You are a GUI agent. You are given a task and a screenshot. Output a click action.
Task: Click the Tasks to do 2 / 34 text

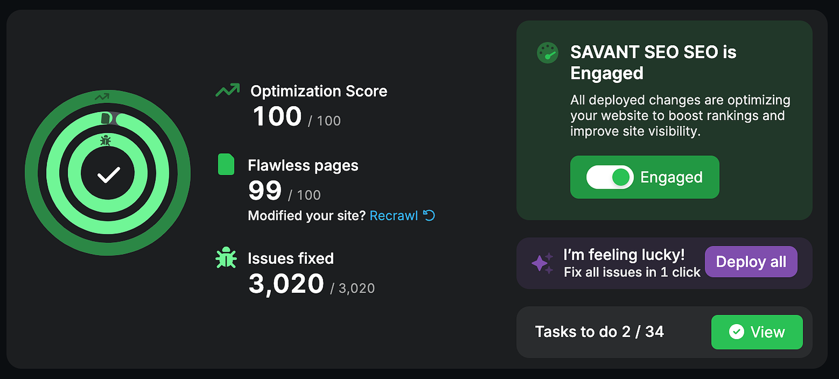point(599,332)
